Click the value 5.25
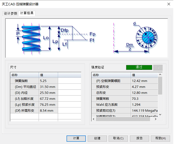 [x=43, y=81]
